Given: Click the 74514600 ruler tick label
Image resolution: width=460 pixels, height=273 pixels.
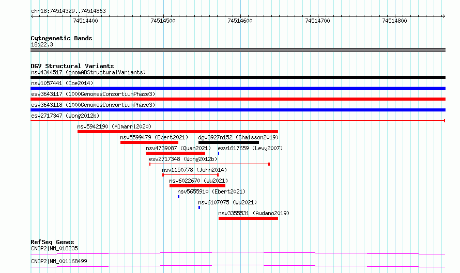Looking at the screenshot, I should click(x=240, y=21).
